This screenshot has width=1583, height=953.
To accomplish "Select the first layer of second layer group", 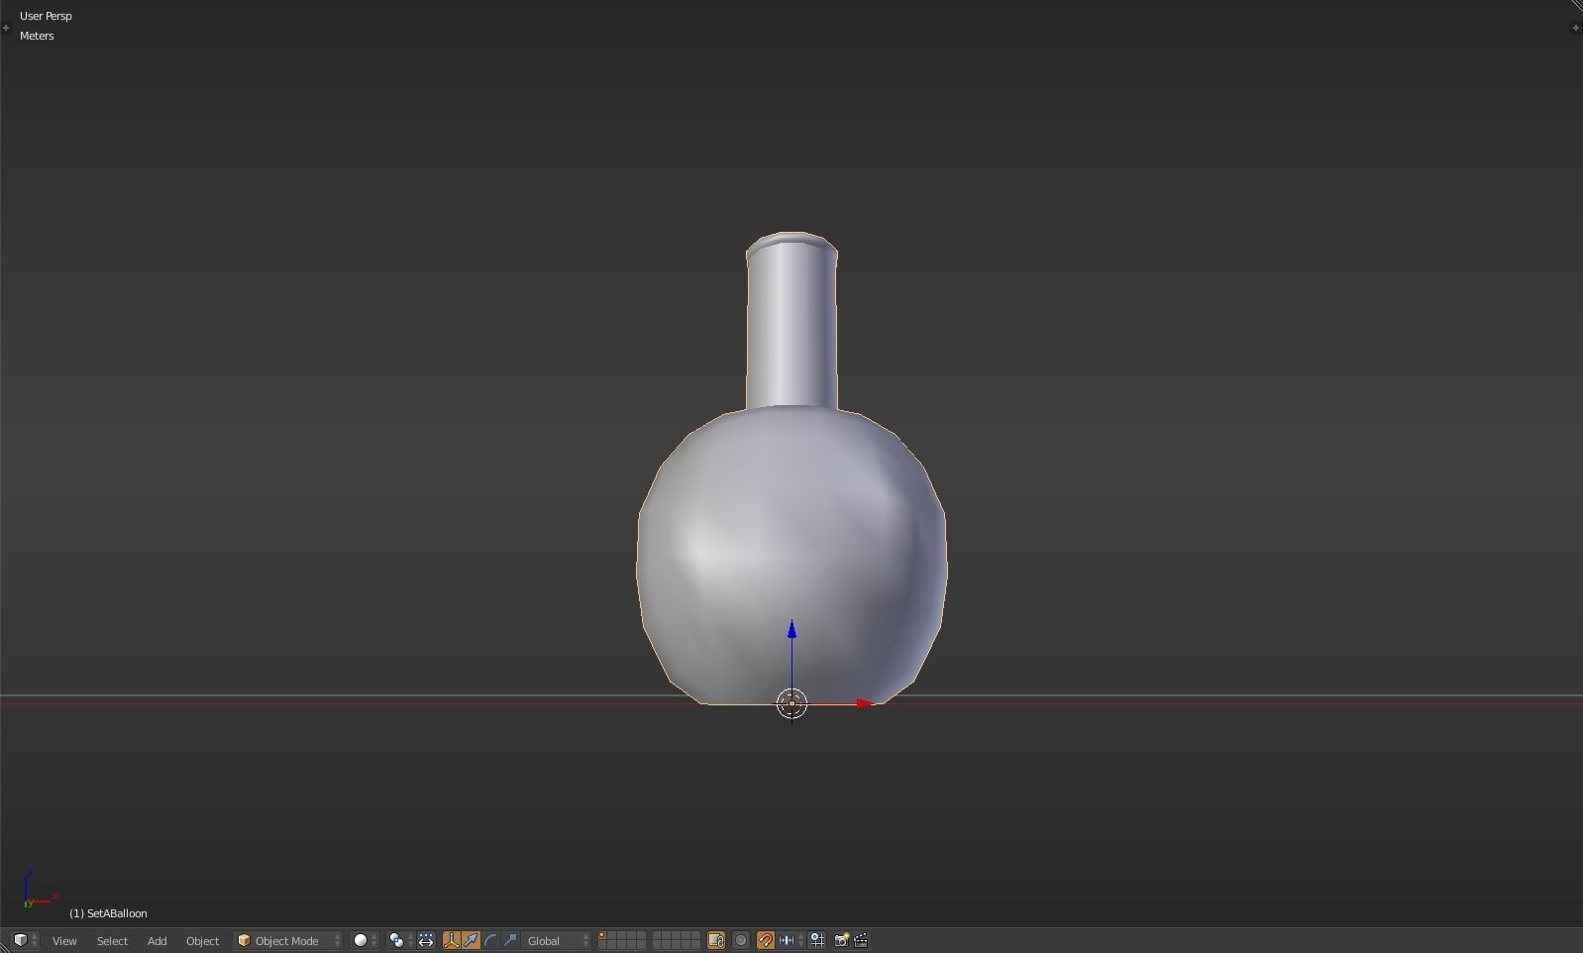I will click(658, 935).
